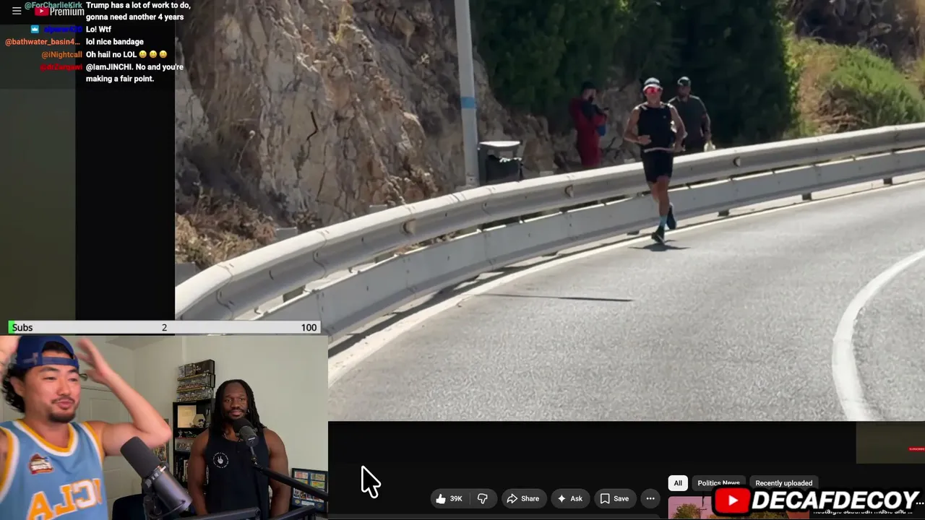Click the Subs goal value "100"
This screenshot has height=520, width=925.
309,327
